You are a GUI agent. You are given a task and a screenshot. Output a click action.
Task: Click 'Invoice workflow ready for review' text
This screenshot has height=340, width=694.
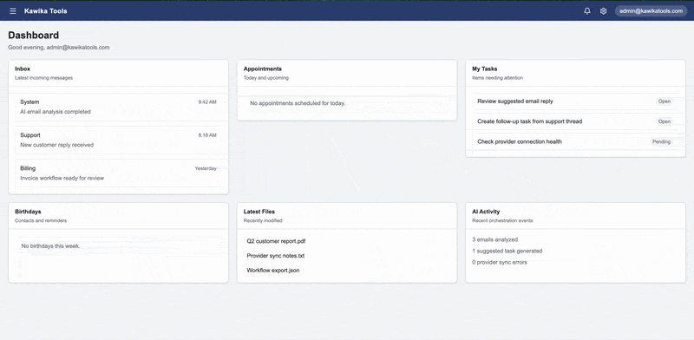click(62, 178)
